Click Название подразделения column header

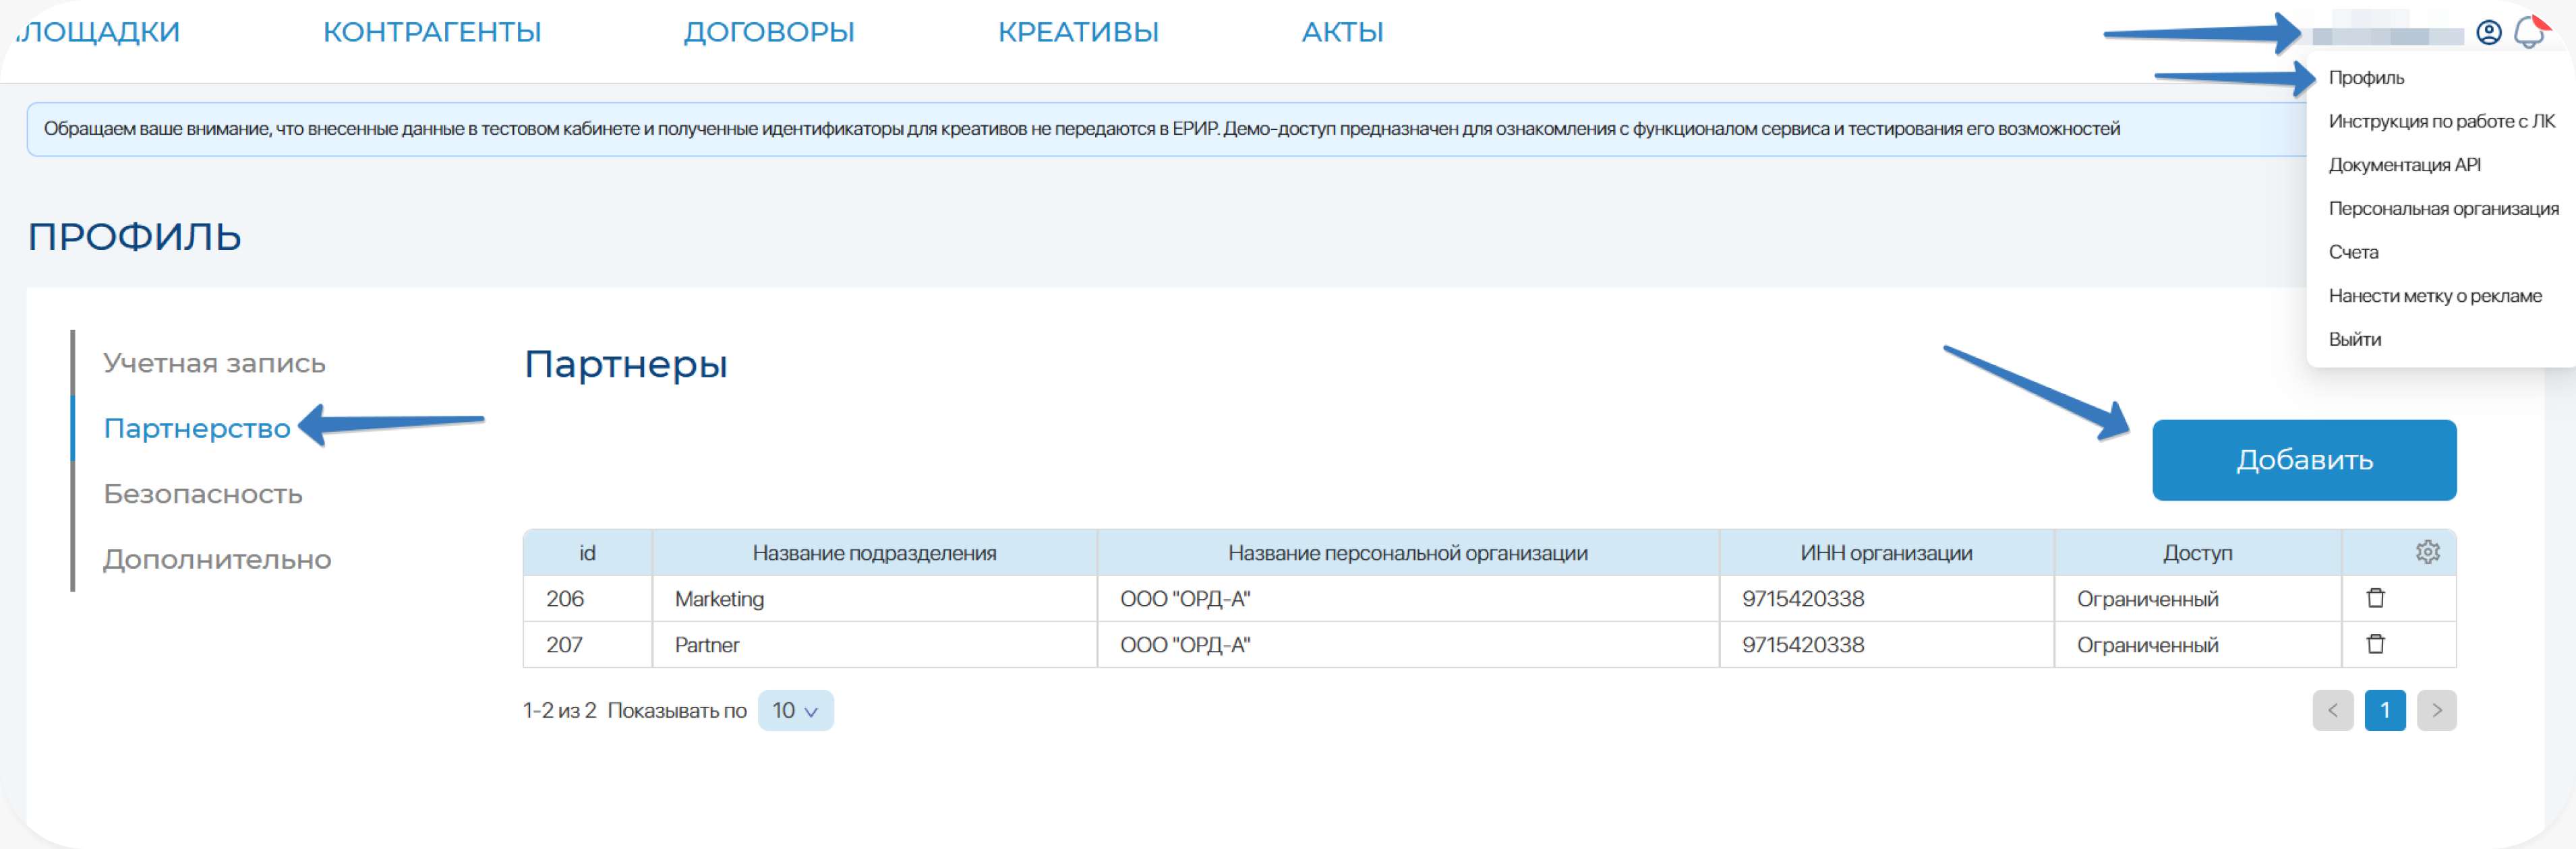[x=874, y=553]
